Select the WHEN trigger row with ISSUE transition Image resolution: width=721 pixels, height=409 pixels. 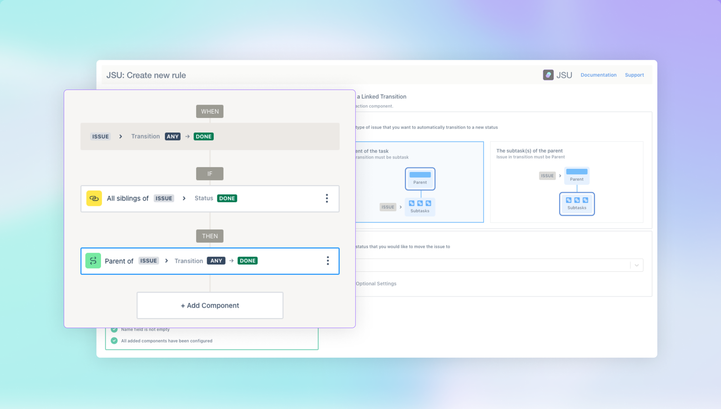click(x=210, y=136)
